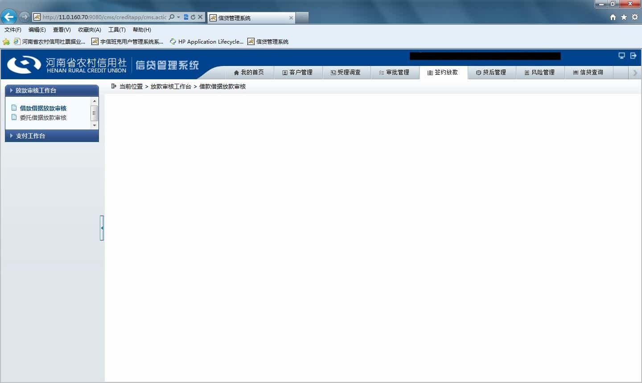Go back with the browser back arrow

pos(9,17)
